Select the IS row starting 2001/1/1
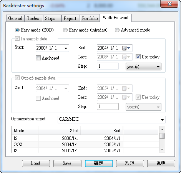 85,150
